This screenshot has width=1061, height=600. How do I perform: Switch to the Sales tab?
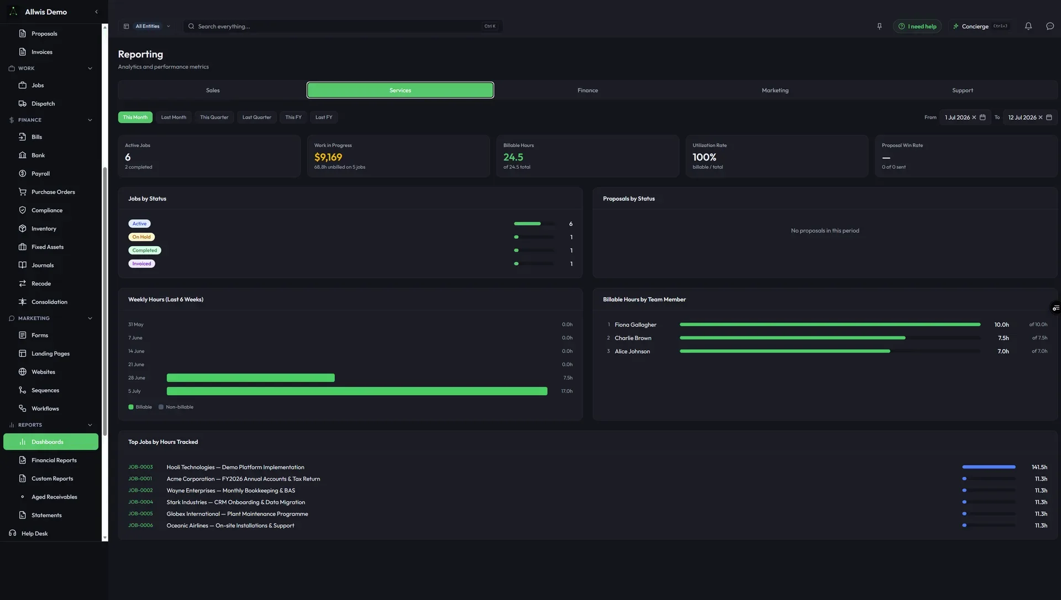[213, 90]
